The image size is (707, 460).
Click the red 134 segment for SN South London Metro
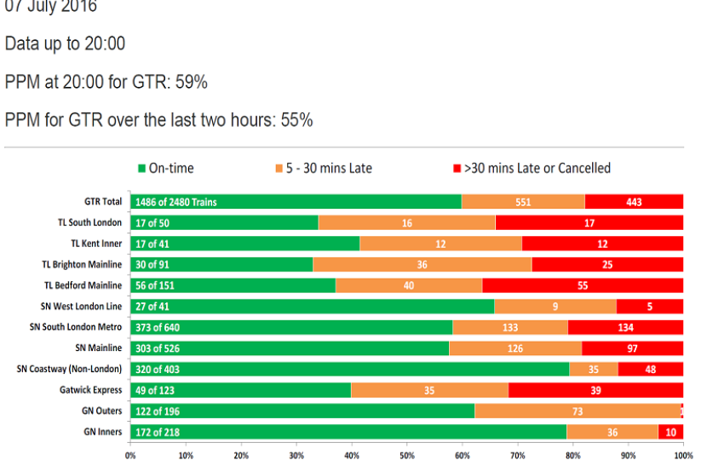(x=625, y=327)
